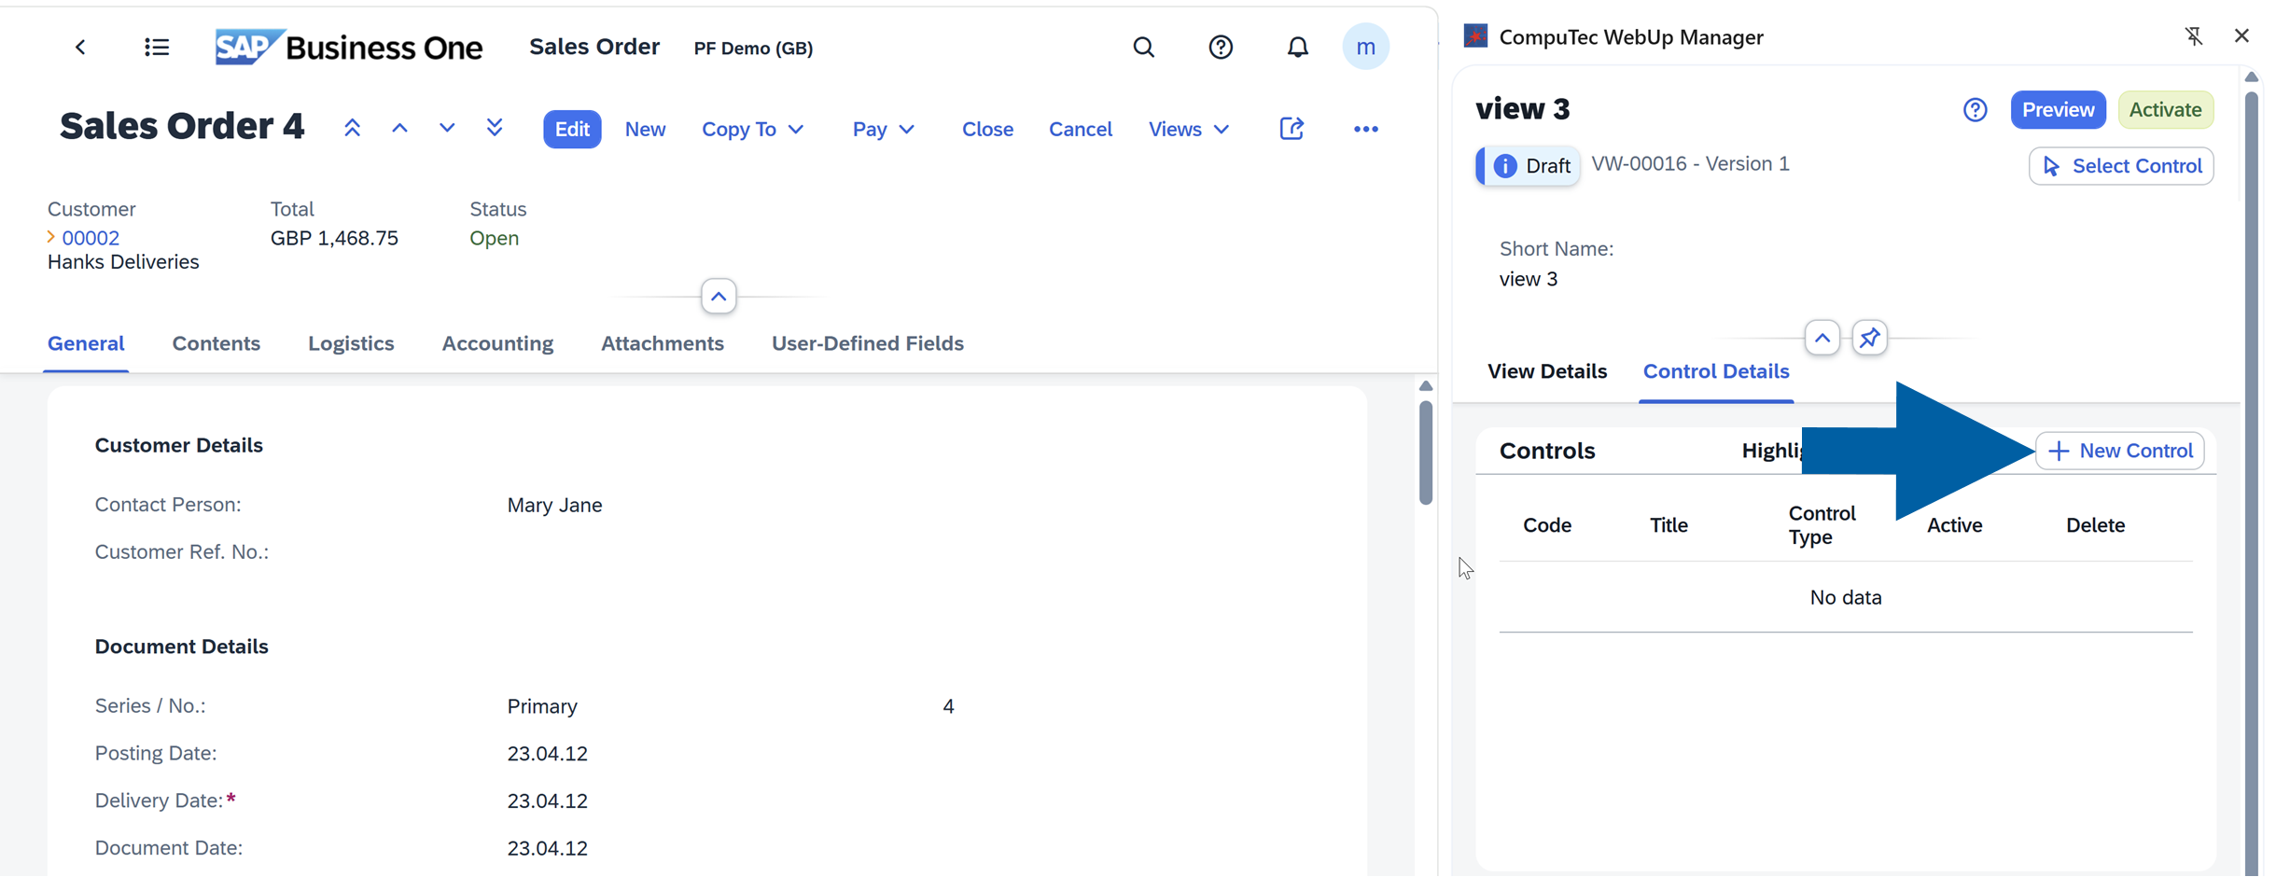Screen dimensions: 2276x877
Task: Click the Activate button
Action: [2165, 110]
